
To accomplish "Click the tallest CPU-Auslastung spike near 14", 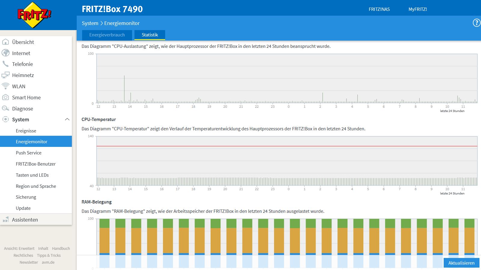I will [x=124, y=89].
